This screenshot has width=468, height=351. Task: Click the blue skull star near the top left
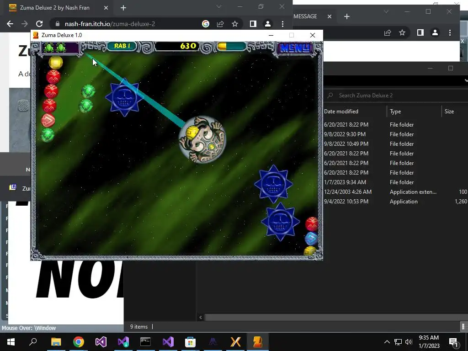click(124, 98)
